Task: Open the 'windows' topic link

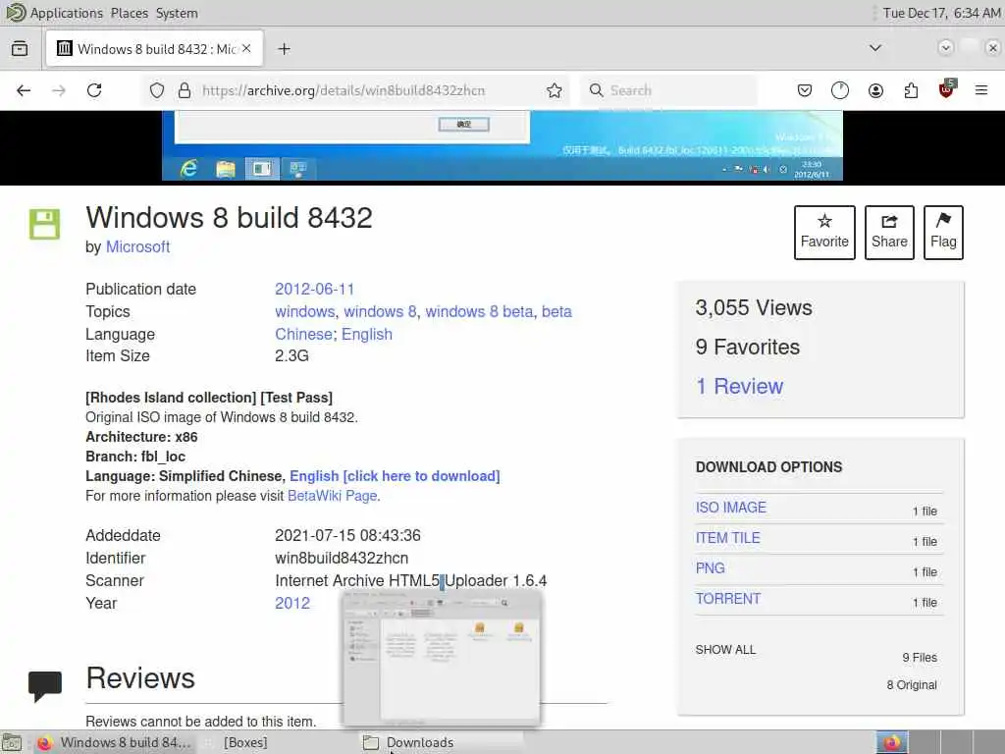Action: (x=304, y=311)
